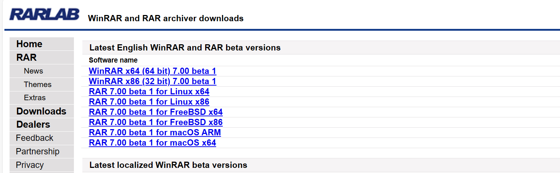Download RAR 7.00 beta 1 for macOS x64

point(153,143)
